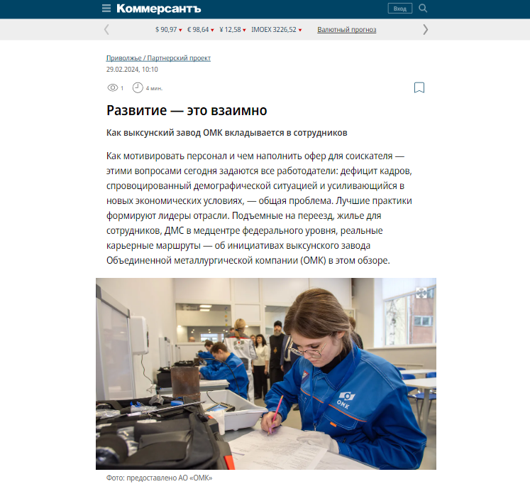Bookmark the article with bookmark icon
530x489 pixels.
click(419, 87)
